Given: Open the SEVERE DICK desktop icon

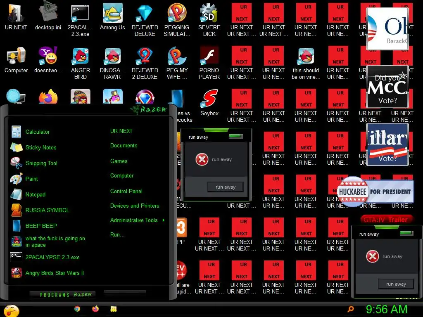Looking at the screenshot, I should click(x=209, y=20).
